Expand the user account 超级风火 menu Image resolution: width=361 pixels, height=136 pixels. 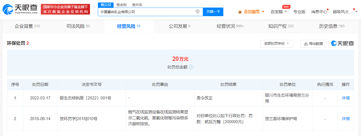(345, 12)
